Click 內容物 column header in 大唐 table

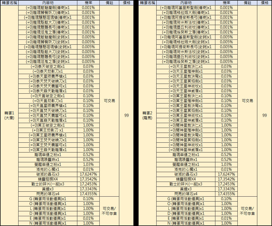point(48,3)
